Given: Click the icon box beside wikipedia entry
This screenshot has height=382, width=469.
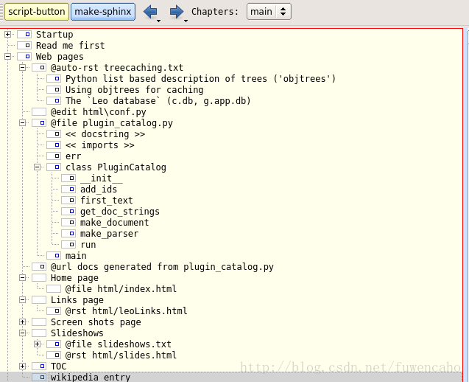Looking at the screenshot, I should tap(39, 377).
